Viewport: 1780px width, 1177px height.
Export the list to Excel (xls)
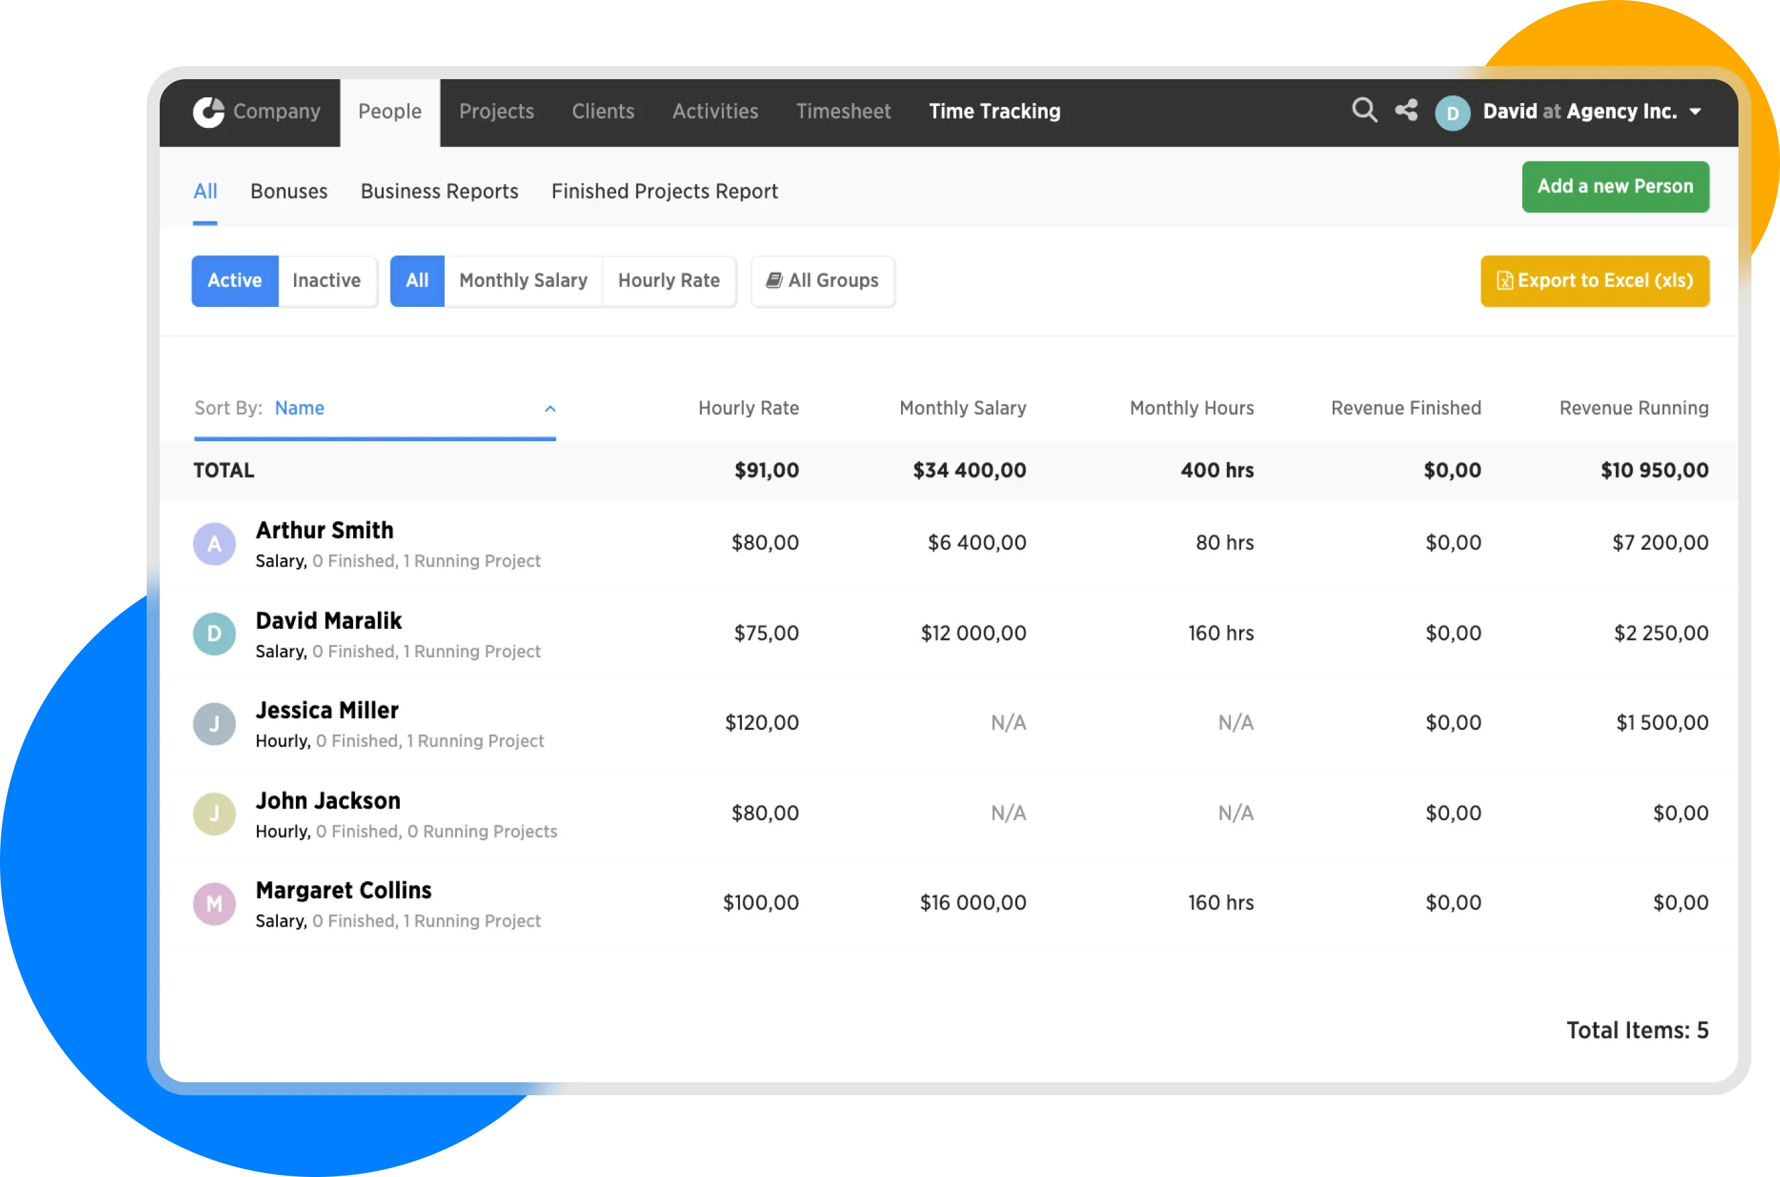1594,281
